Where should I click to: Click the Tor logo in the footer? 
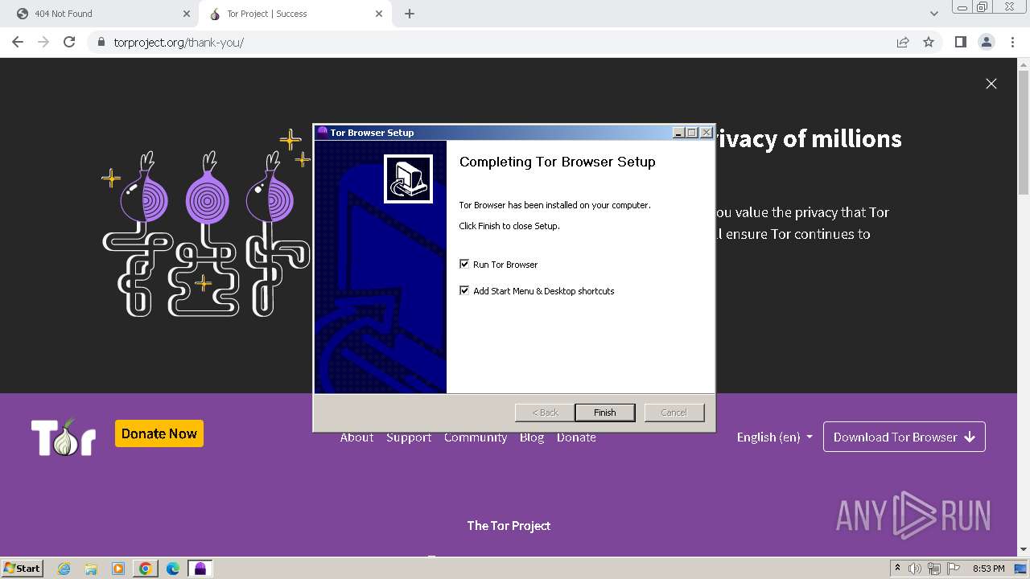64,437
